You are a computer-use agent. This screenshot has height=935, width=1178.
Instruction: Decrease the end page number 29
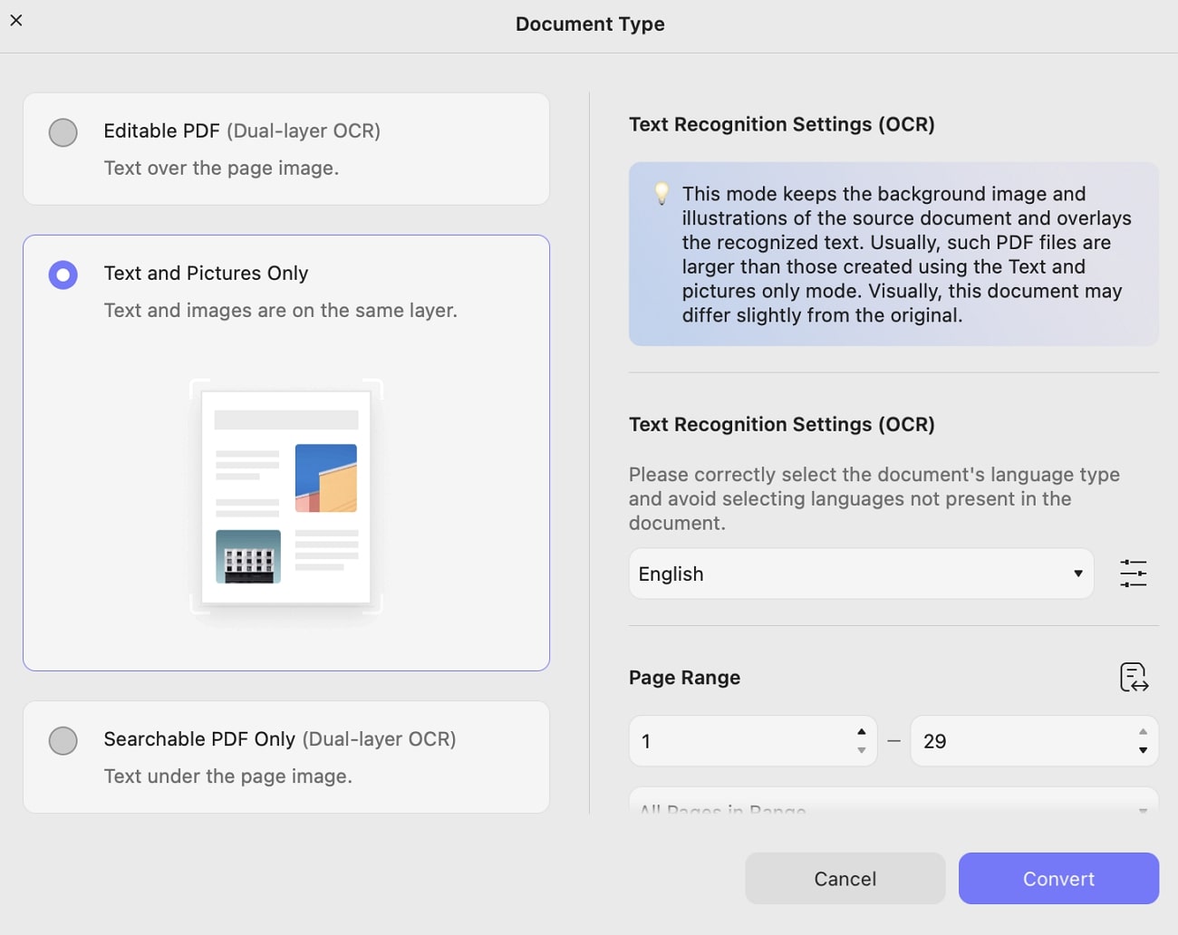1143,750
